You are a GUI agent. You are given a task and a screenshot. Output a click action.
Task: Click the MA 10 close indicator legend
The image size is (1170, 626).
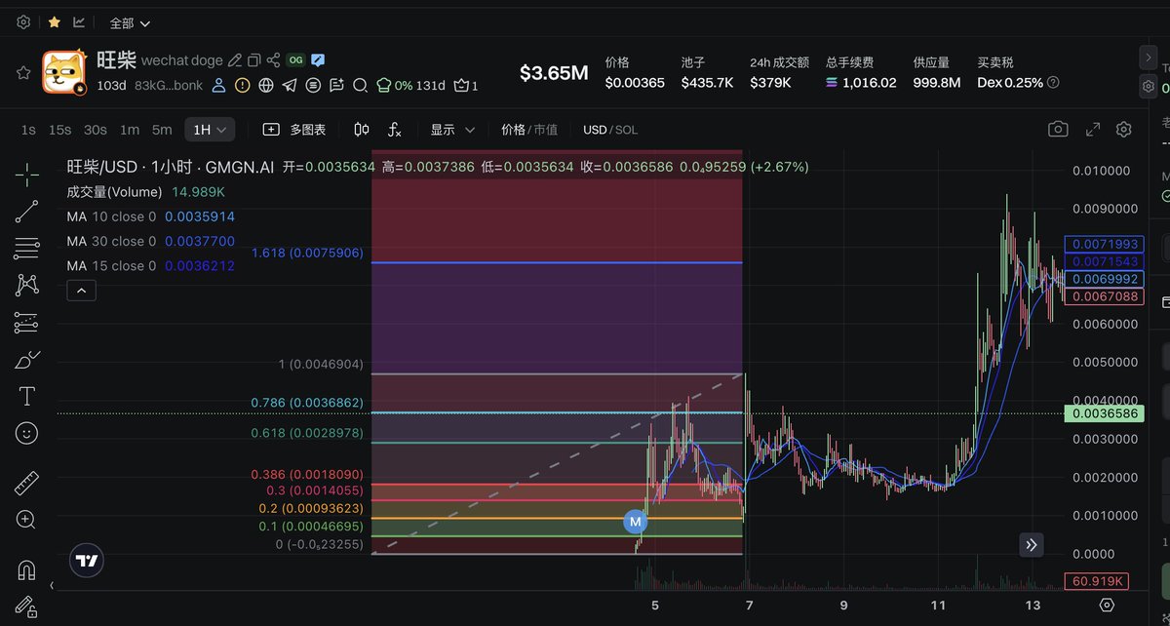pos(151,216)
